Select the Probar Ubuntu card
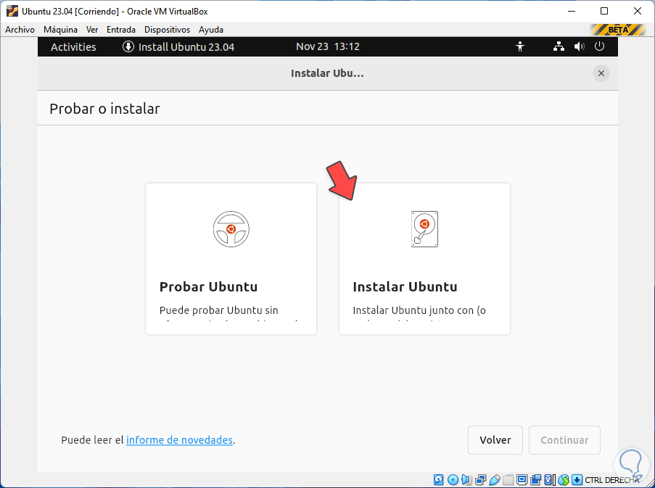 (231, 259)
